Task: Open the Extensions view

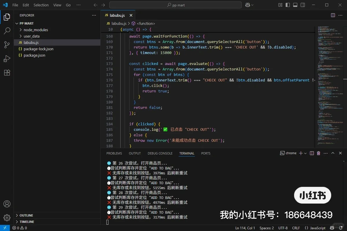Action: pos(7,72)
